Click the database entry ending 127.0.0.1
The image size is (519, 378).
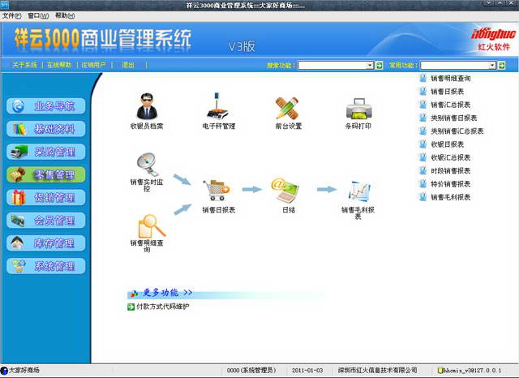(470, 370)
